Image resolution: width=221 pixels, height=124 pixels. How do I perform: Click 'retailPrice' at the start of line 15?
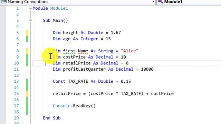pos(67,94)
